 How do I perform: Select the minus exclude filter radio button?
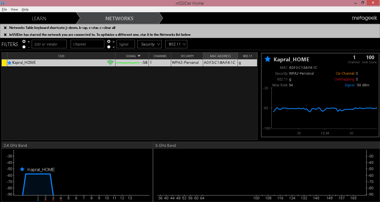tap(24, 47)
